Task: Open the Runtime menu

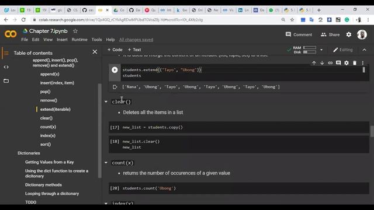Action: [79, 40]
